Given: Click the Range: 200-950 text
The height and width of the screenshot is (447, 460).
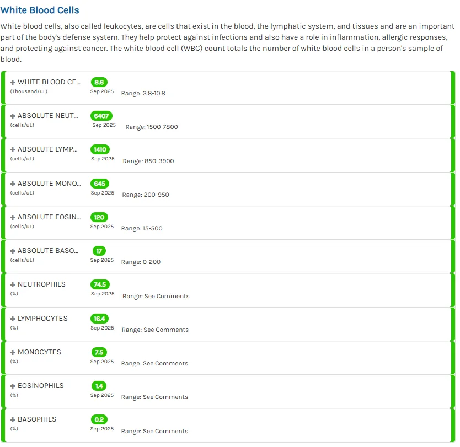Looking at the screenshot, I should (146, 195).
